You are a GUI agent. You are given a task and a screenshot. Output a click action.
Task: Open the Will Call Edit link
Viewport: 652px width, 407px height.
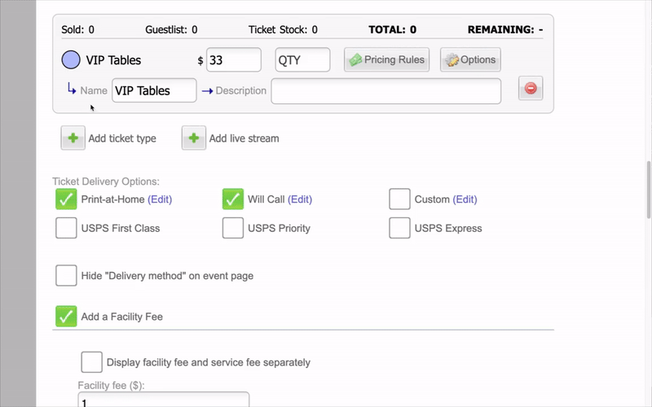coord(300,199)
